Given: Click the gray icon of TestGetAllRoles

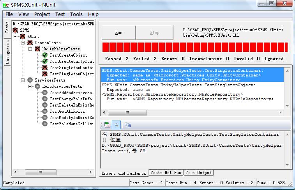Looking at the screenshot, I should pos(45,111).
